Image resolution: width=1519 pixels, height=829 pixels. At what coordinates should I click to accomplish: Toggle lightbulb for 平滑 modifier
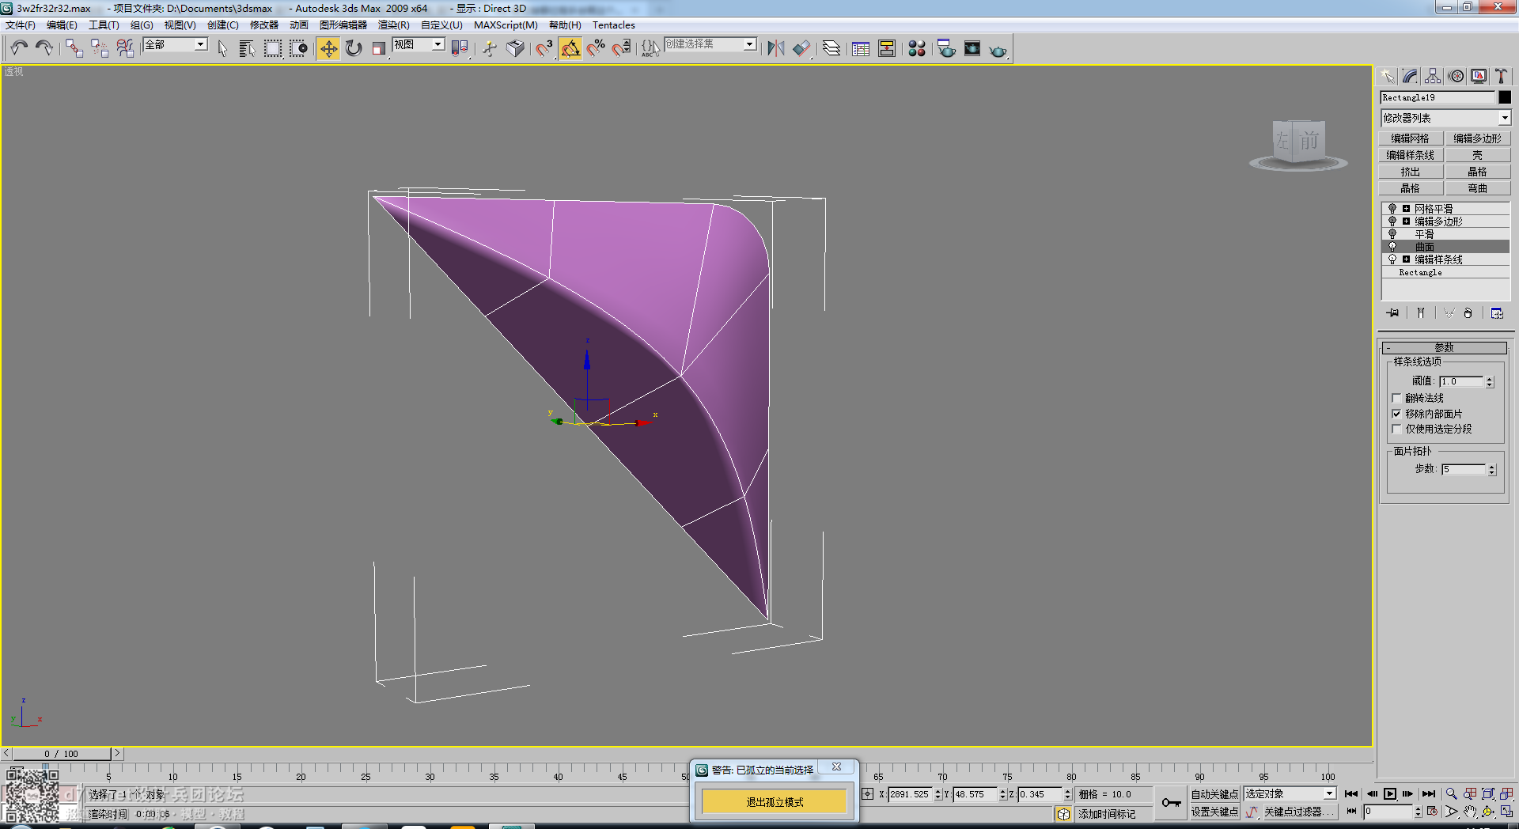point(1392,234)
